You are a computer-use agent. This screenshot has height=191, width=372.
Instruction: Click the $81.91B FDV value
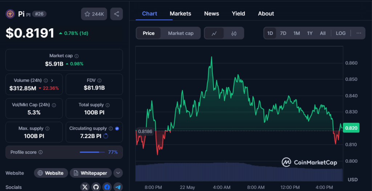pyautogui.click(x=94, y=88)
